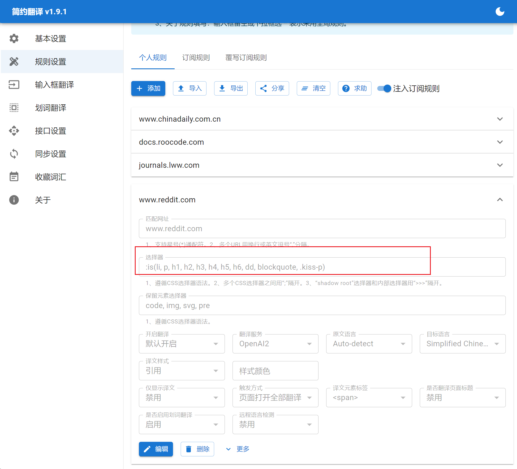Click the 划词翻译 selection icon
Screen dimensions: 517x469
14,108
